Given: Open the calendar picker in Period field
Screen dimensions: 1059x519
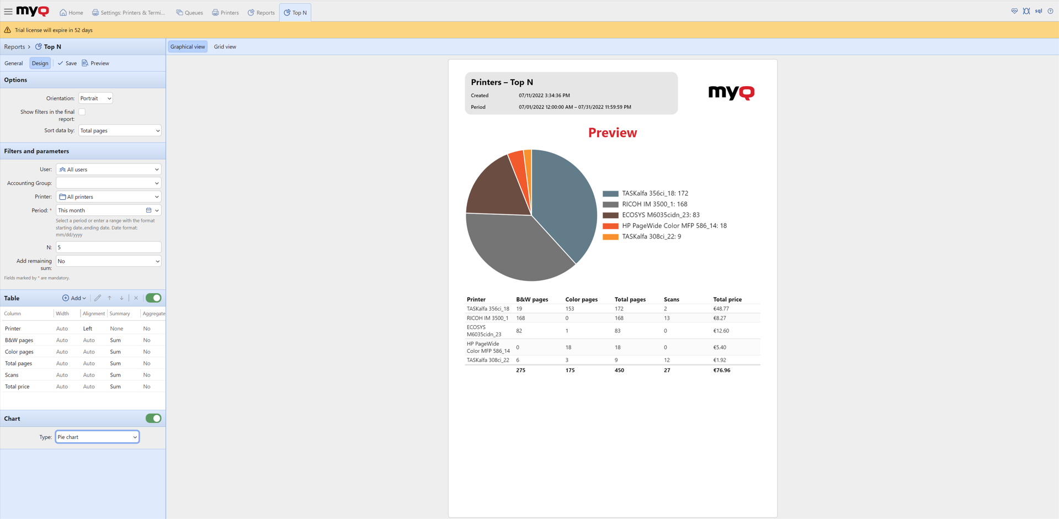Looking at the screenshot, I should point(148,210).
